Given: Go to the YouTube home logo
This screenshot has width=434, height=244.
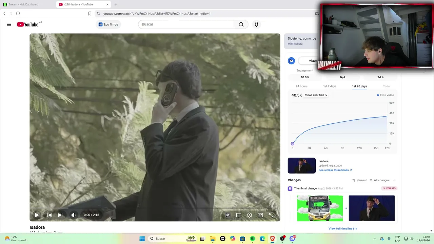Looking at the screenshot, I should pos(28,24).
